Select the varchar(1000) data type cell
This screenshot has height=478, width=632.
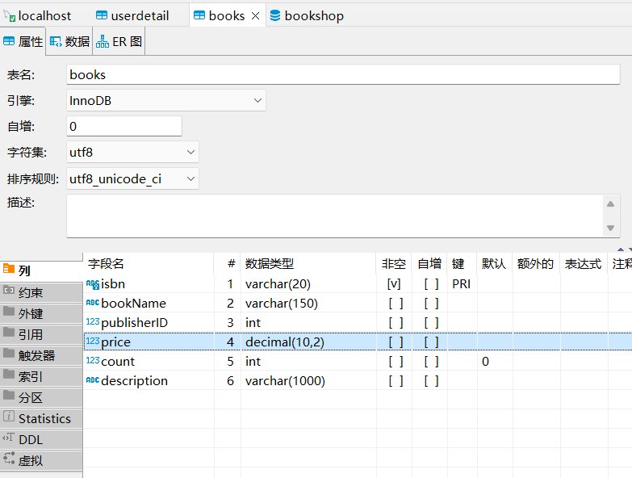click(x=308, y=381)
